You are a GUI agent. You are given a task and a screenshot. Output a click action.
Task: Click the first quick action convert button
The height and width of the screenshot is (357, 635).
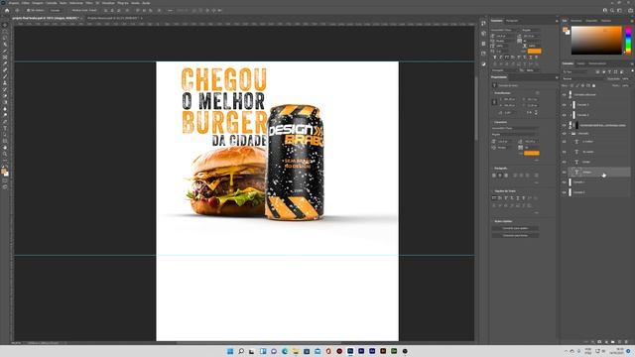tap(515, 228)
